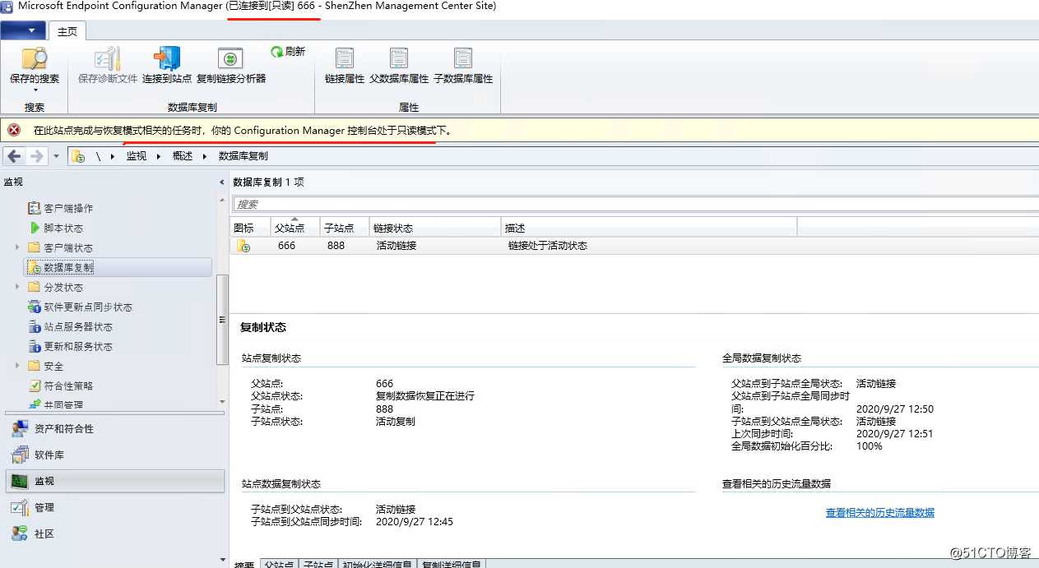Click the 888 child site cell
1039x568 pixels.
336,246
